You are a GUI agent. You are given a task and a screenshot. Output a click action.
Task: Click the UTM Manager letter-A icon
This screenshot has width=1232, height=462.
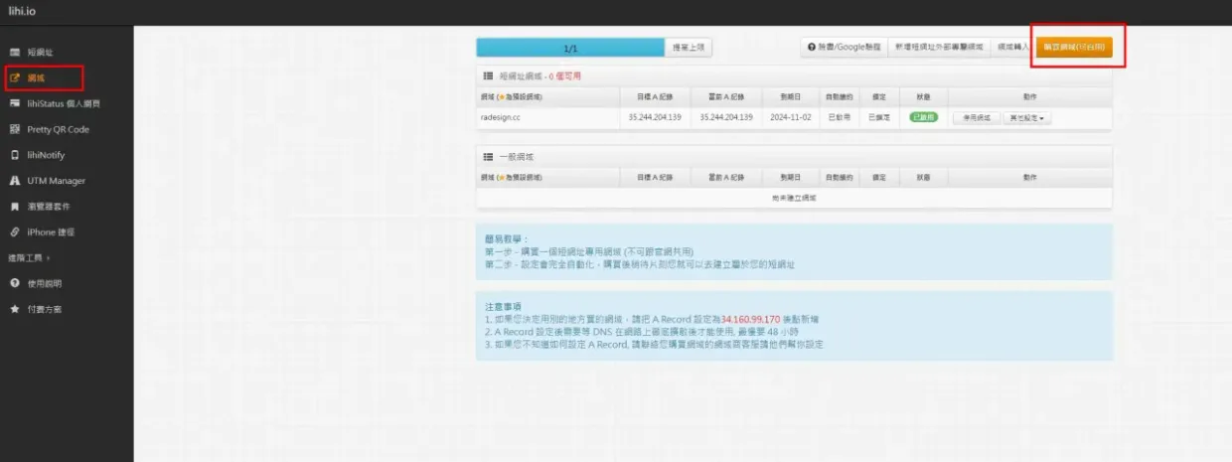point(14,181)
